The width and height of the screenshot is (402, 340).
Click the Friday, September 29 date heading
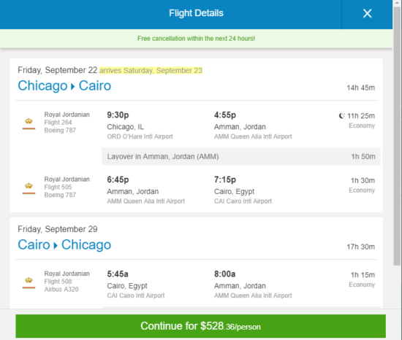pyautogui.click(x=58, y=229)
